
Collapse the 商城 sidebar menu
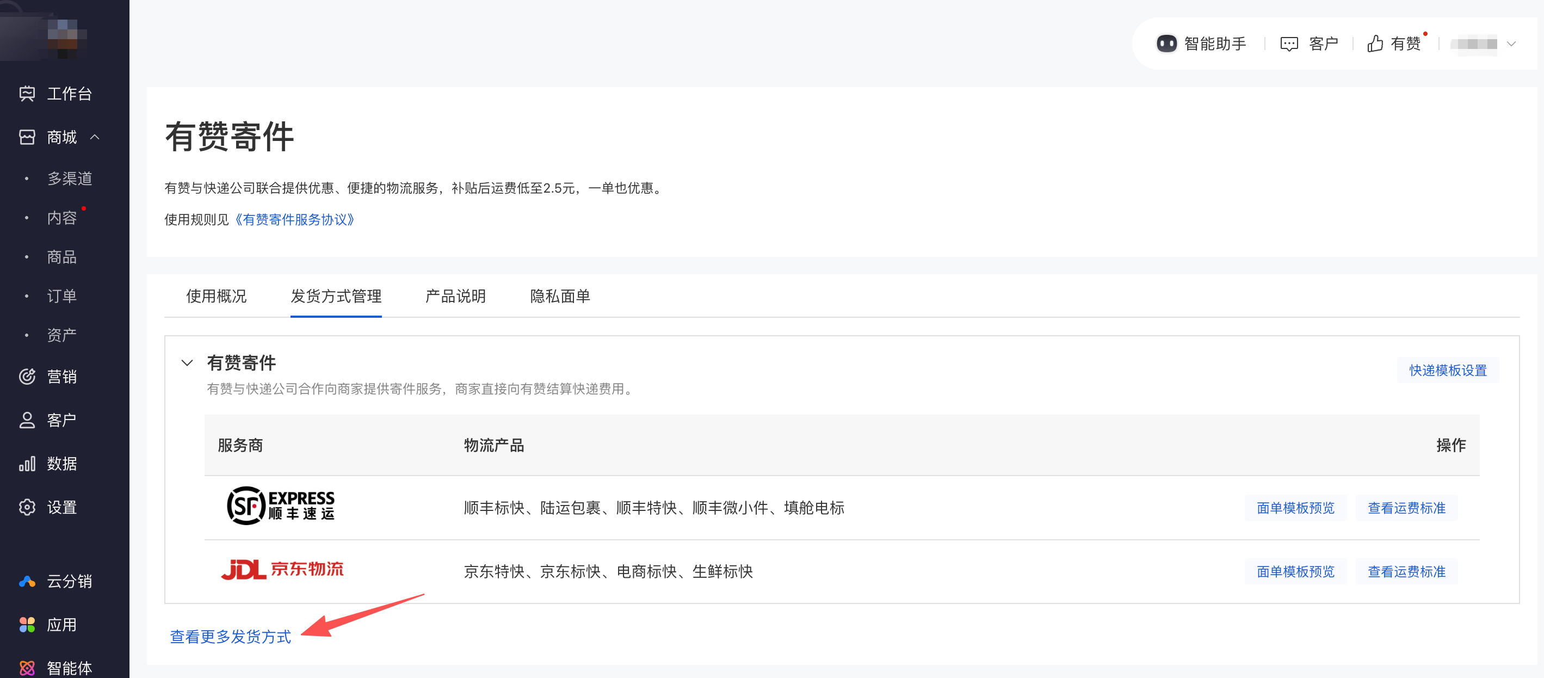coord(95,137)
